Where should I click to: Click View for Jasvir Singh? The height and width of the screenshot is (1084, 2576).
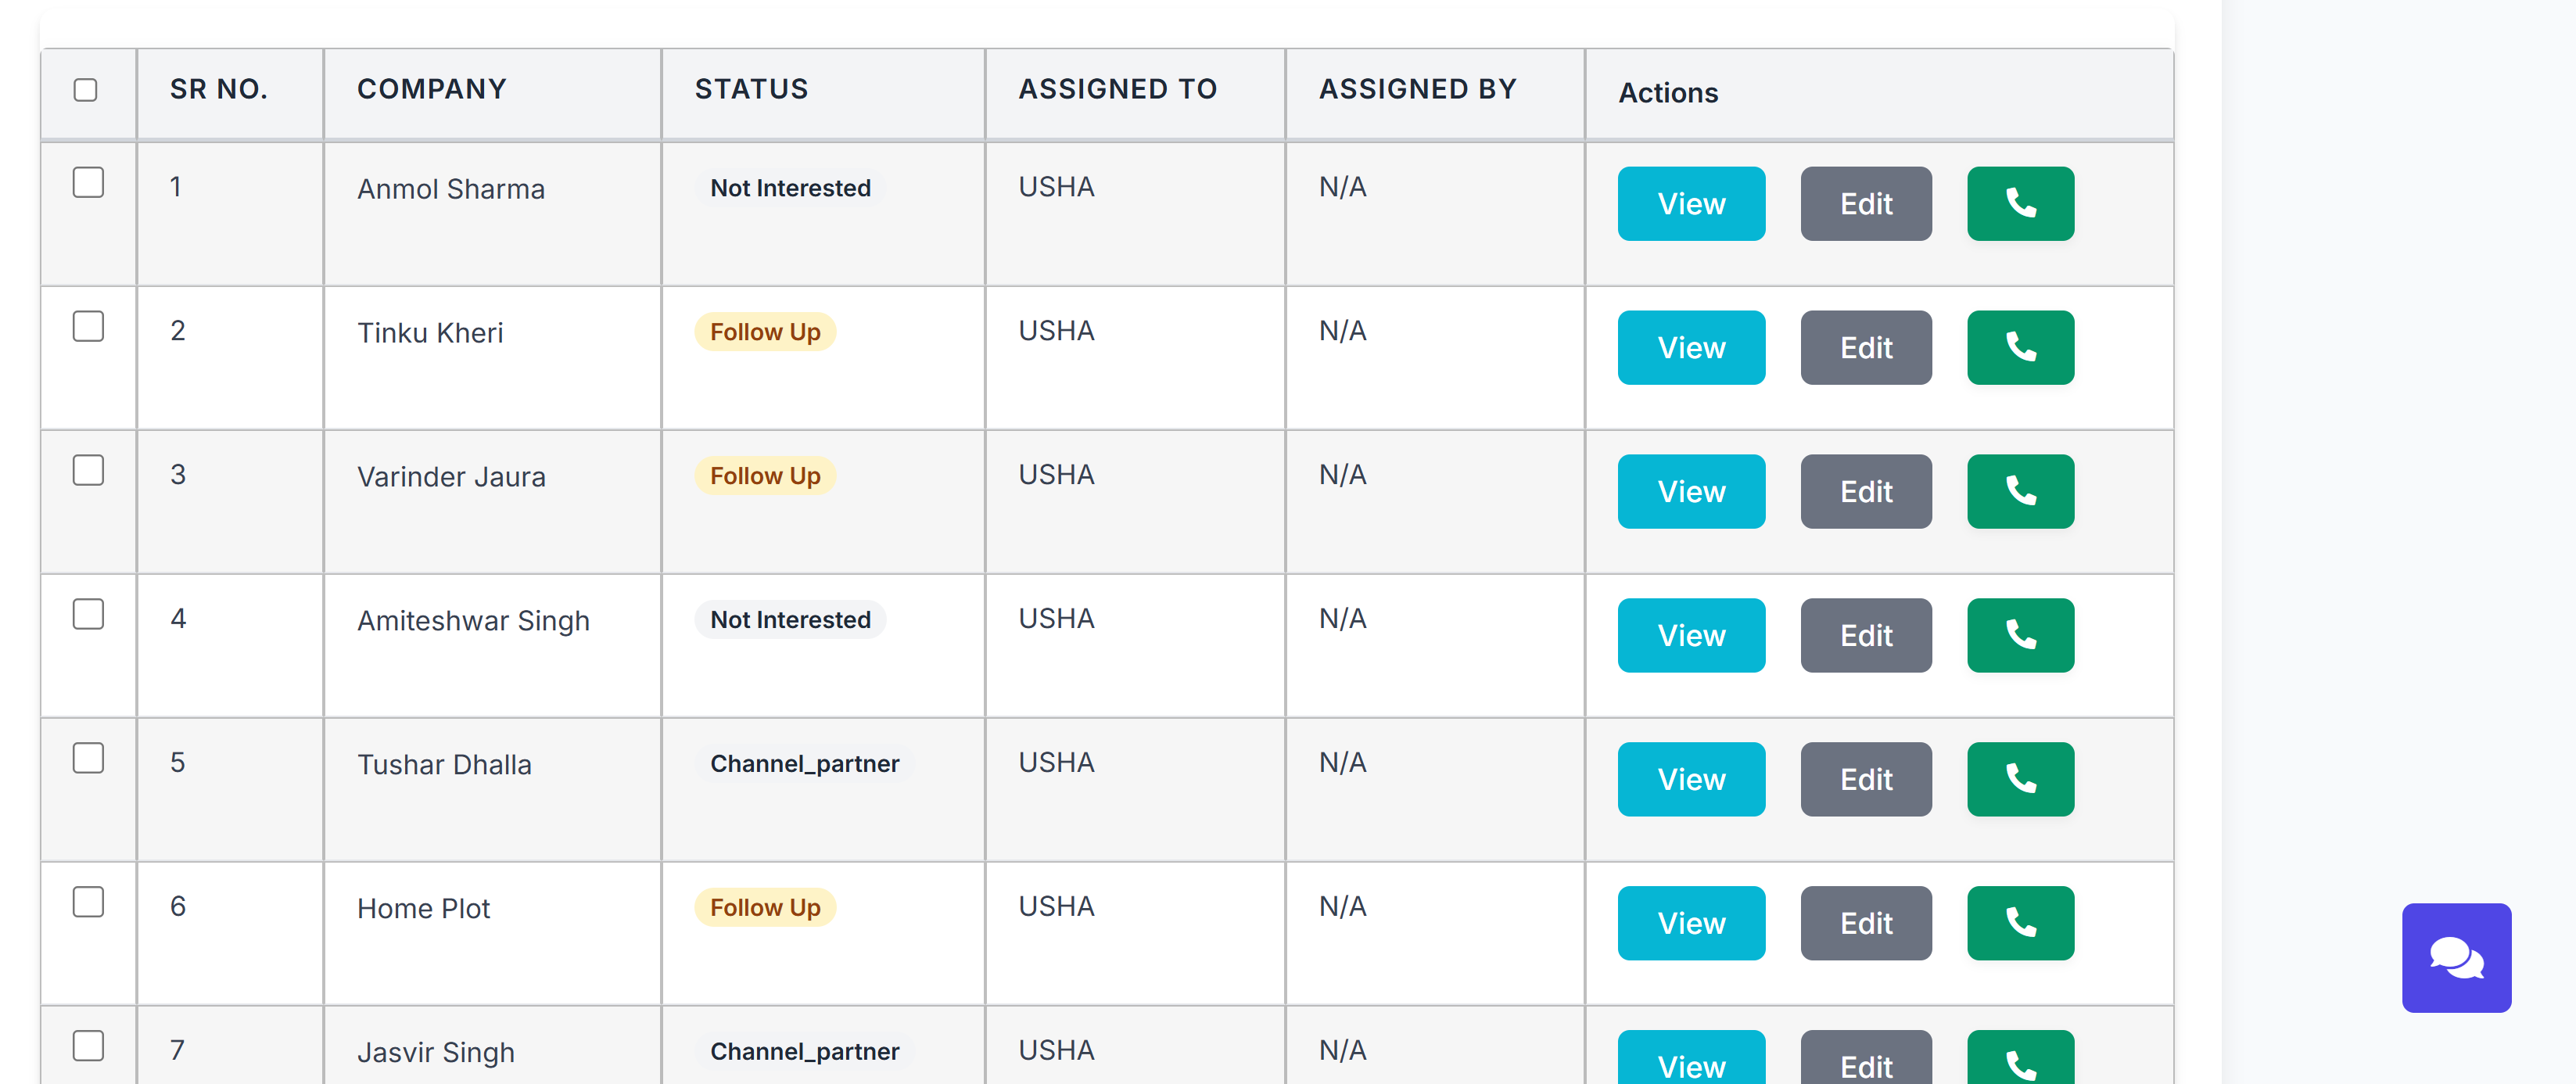tap(1691, 1064)
